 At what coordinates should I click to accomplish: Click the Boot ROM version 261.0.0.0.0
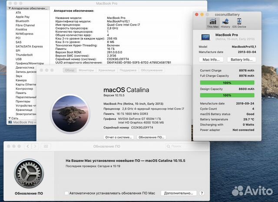(x=115, y=52)
